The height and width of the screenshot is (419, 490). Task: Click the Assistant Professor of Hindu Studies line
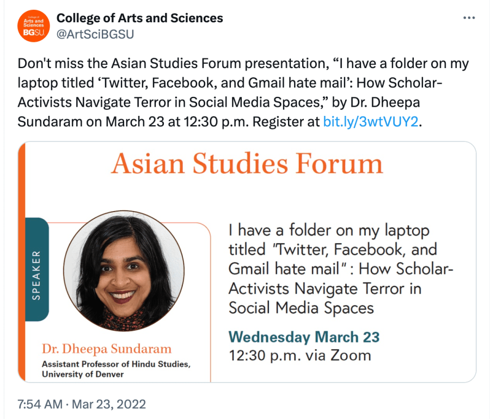(x=116, y=363)
